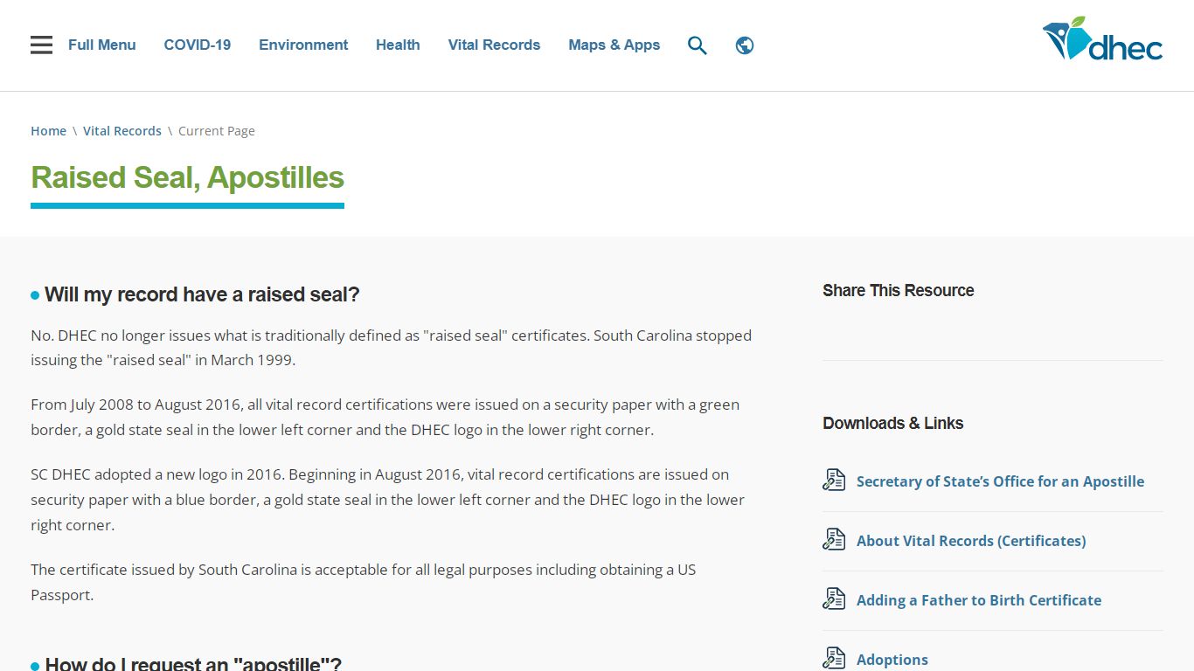The image size is (1194, 671).
Task: Click document icon beside Adding a Father
Action: pyautogui.click(x=834, y=599)
